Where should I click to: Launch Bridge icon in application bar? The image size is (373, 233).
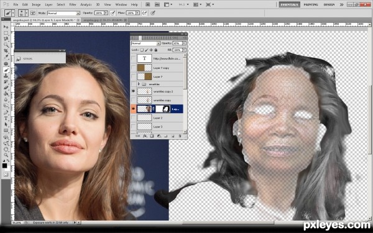click(x=148, y=4)
